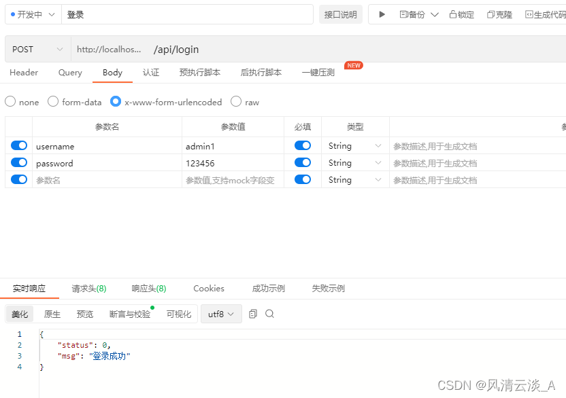
Task: Select x-www-form-urlencoded radio button
Action: [x=116, y=101]
